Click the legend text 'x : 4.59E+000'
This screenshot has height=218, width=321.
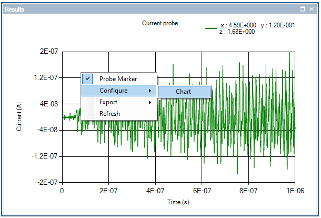[x=238, y=25]
